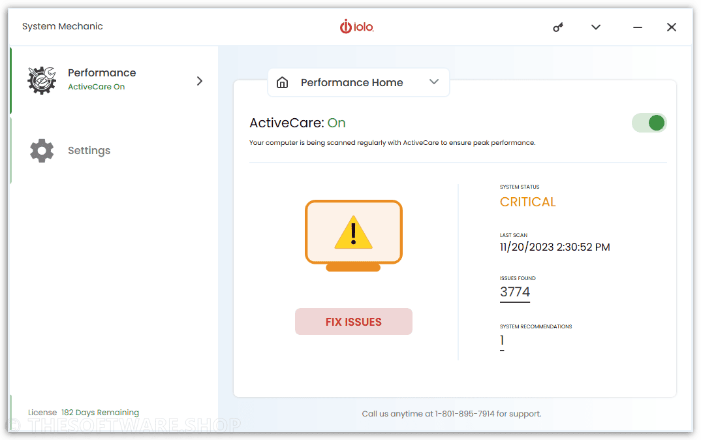The image size is (701, 440).
Task: Click the warning monitor icon
Action: [354, 236]
